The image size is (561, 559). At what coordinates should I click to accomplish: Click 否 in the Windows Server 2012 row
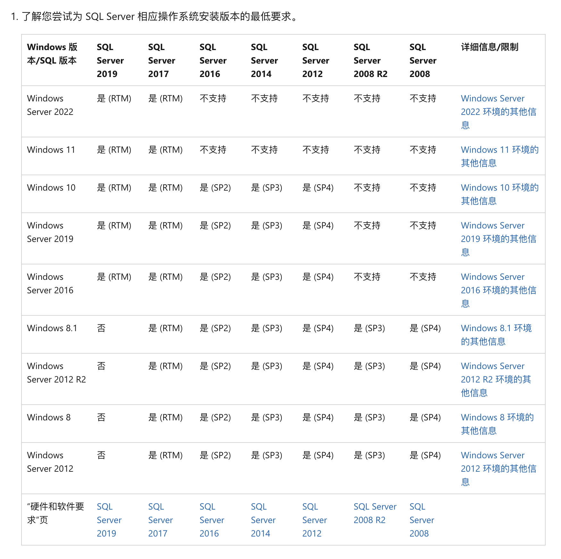101,455
